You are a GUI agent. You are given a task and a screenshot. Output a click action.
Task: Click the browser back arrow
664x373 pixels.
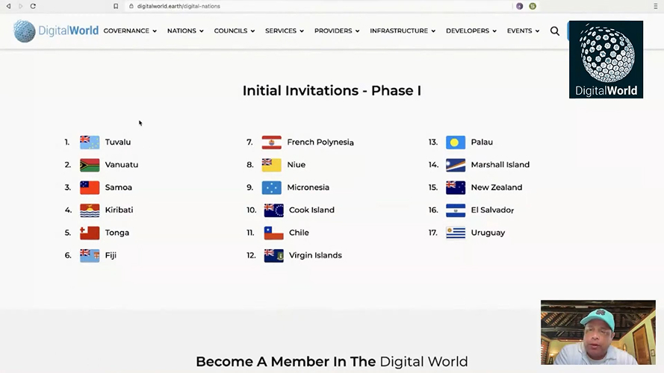click(x=9, y=6)
